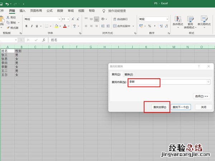Click the percent style icon
This screenshot has width=215, height=161.
(149, 26)
